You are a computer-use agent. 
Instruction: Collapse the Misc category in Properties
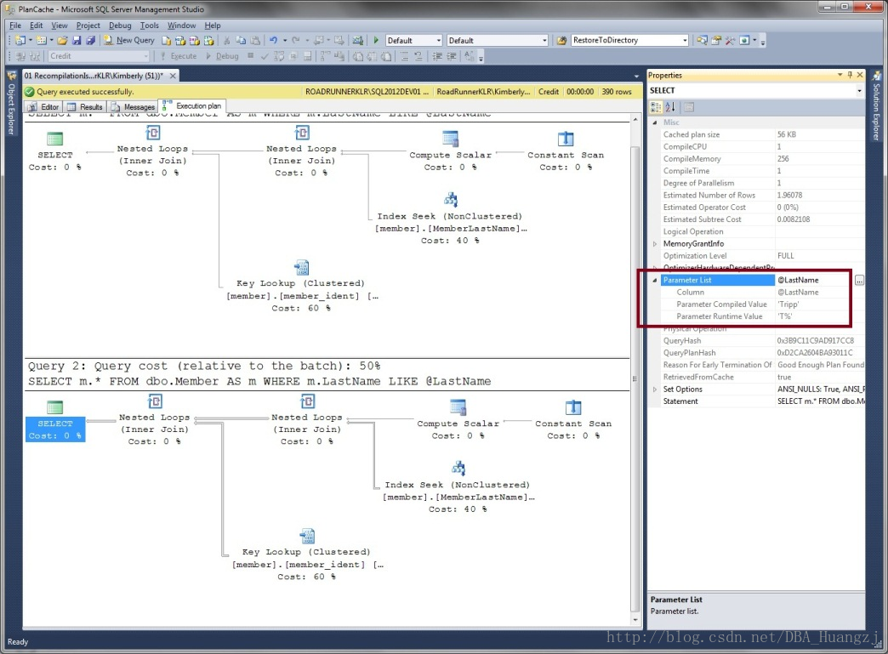655,122
